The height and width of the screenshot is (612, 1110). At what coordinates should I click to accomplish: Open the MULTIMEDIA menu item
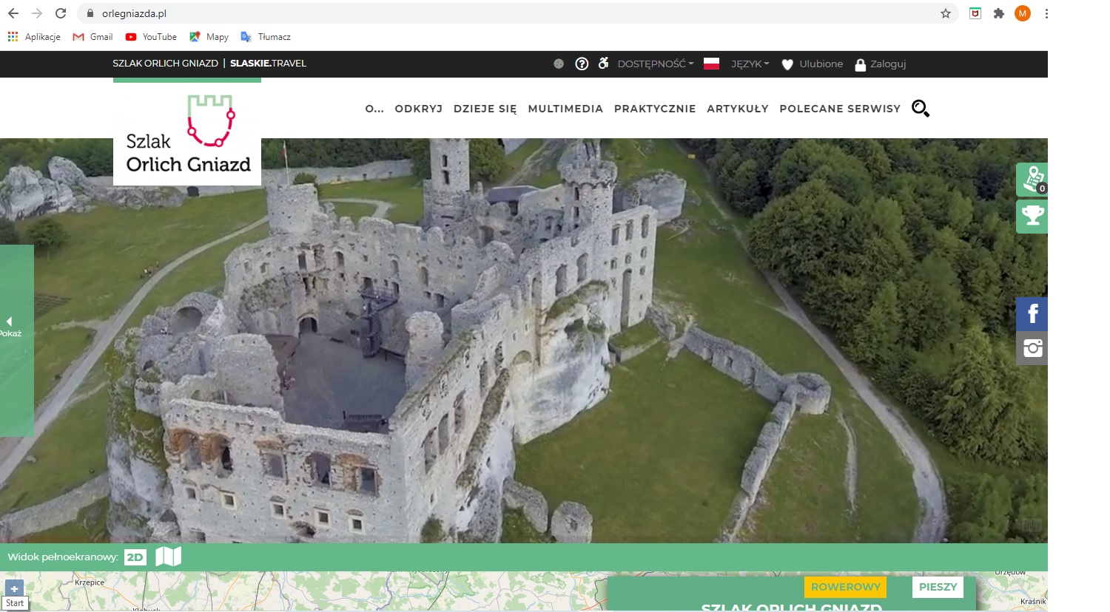pyautogui.click(x=565, y=109)
